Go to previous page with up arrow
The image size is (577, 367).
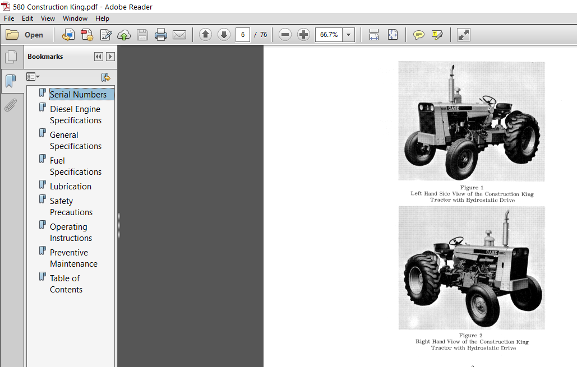coord(205,35)
